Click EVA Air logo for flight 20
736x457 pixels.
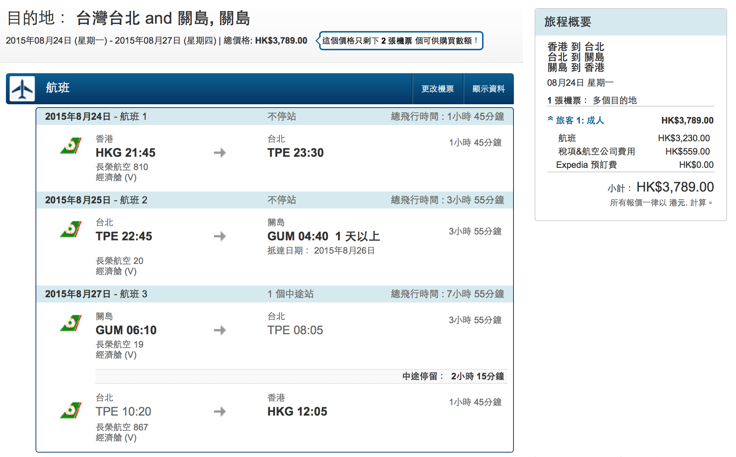[71, 229]
